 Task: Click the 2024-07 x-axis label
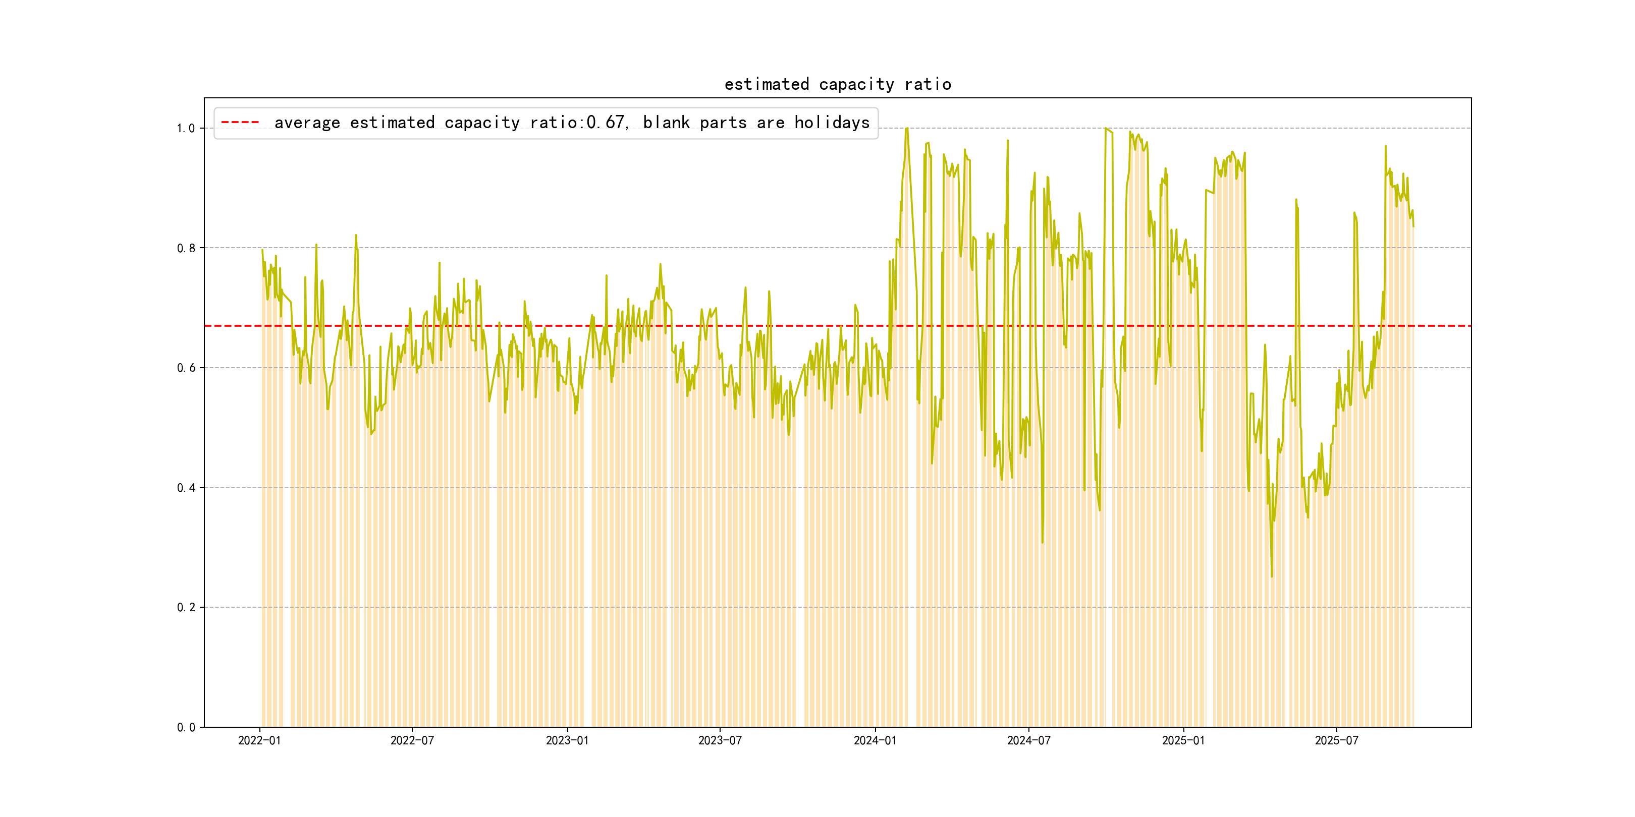(1028, 740)
